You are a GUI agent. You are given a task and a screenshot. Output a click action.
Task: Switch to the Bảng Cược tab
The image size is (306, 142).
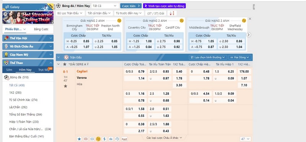(x=41, y=29)
